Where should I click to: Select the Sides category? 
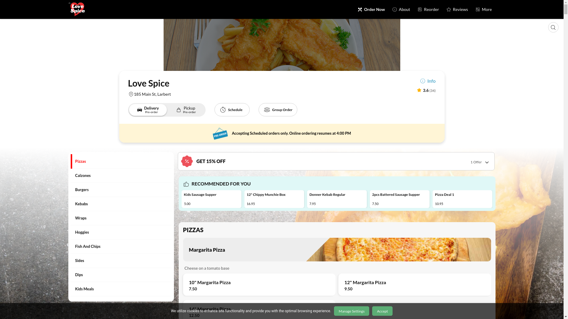121,261
